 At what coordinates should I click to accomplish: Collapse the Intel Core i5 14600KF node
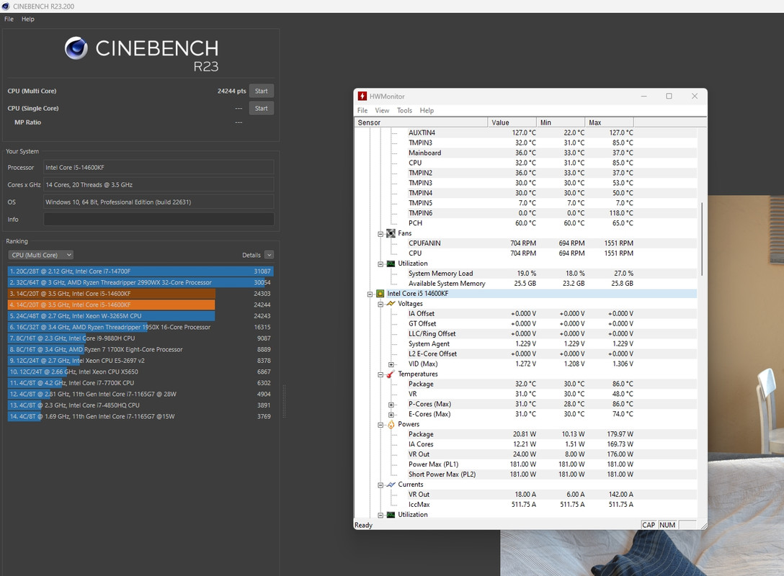pyautogui.click(x=370, y=294)
